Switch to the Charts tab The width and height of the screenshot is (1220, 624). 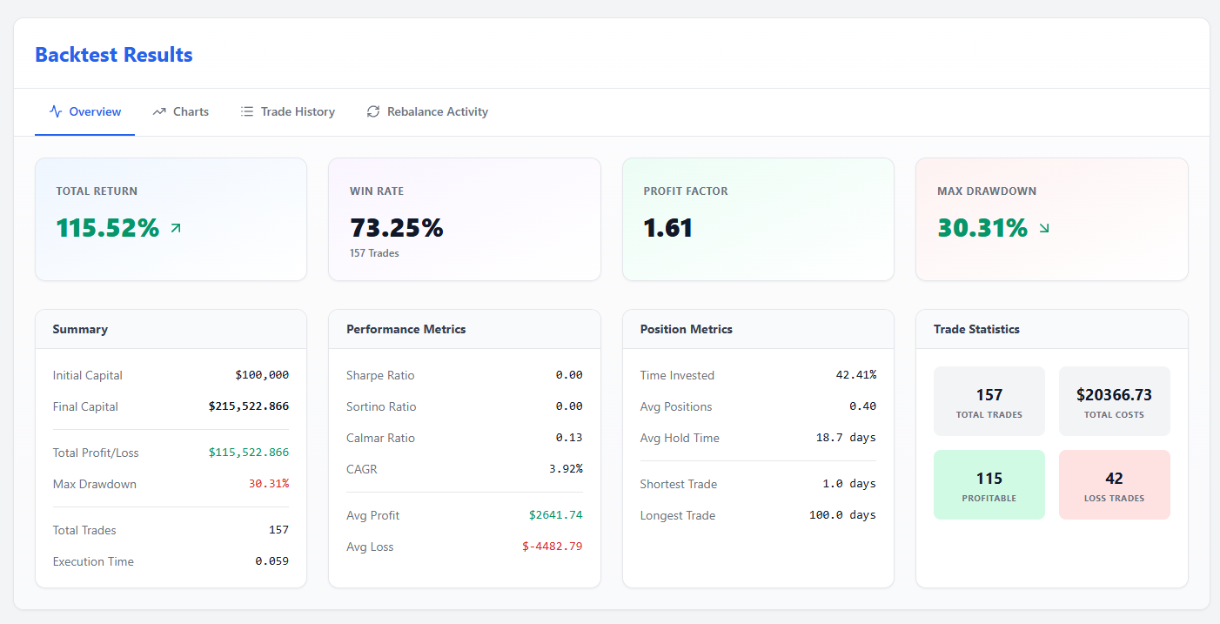click(x=181, y=111)
